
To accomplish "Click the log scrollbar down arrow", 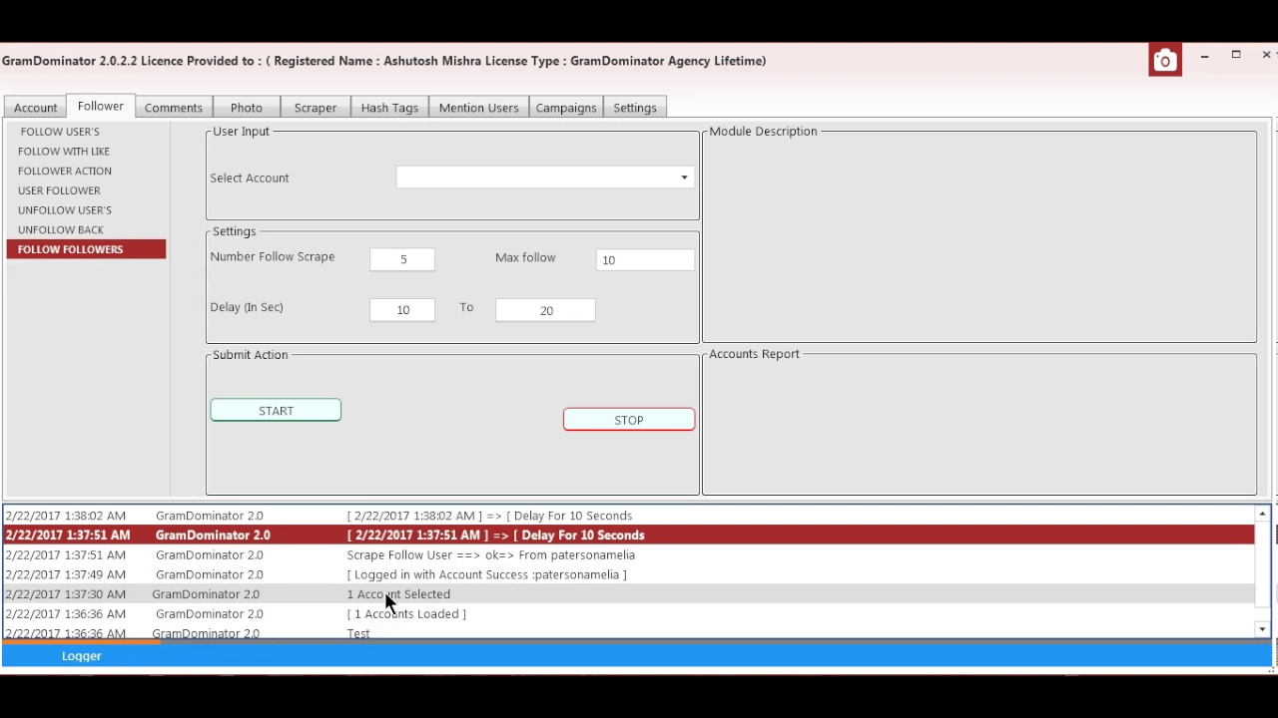I will [1262, 629].
